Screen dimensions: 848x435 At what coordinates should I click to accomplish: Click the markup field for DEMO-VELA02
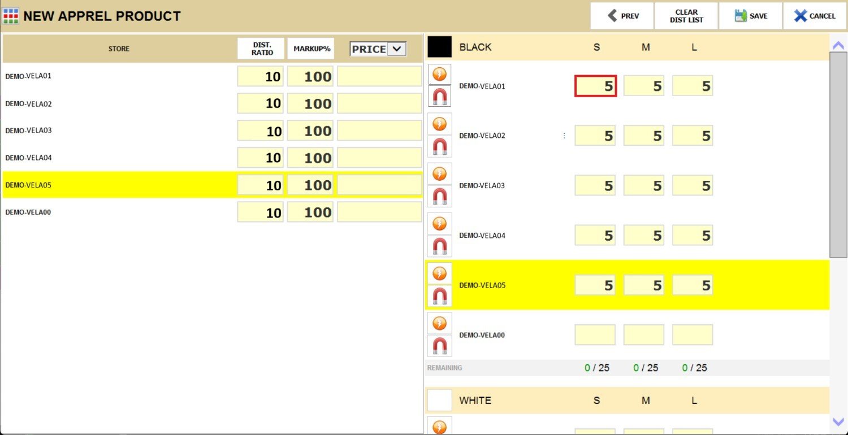click(310, 103)
